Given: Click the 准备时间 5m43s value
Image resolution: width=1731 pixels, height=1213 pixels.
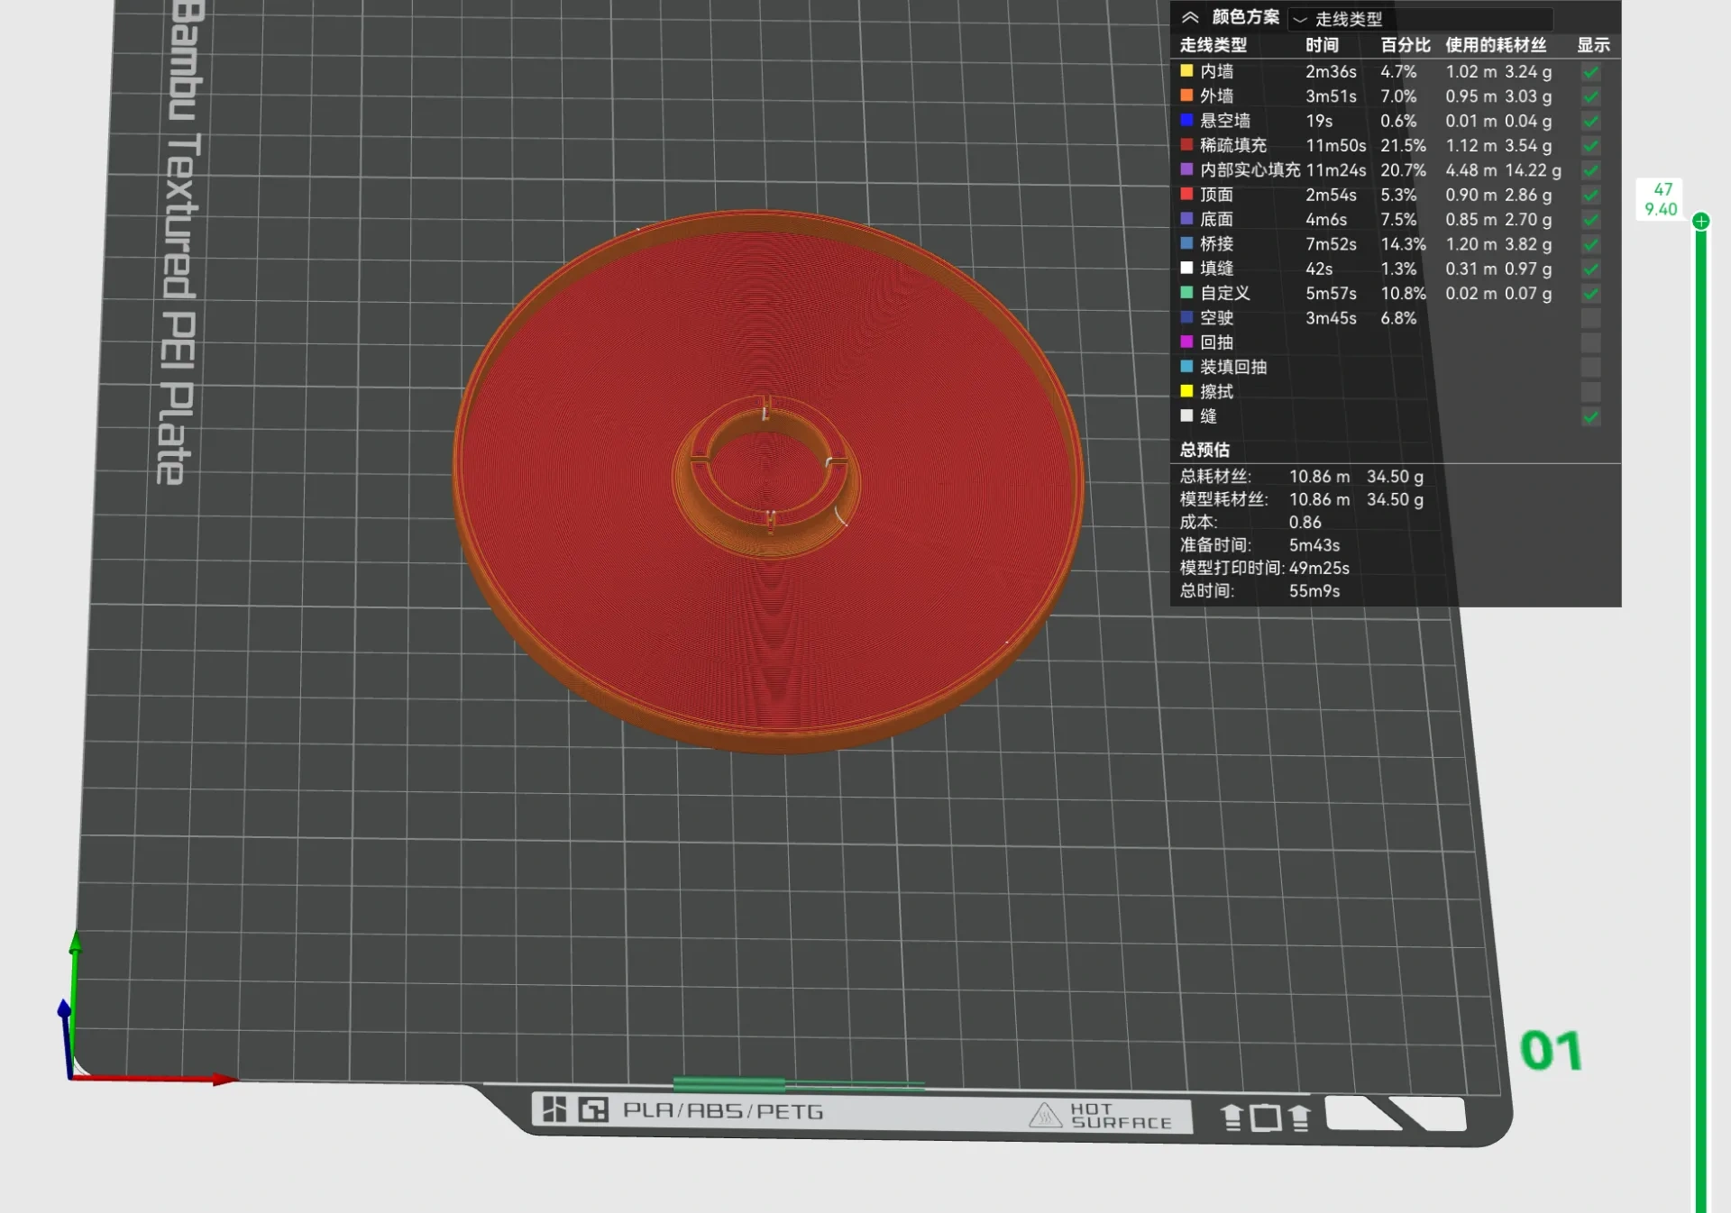Looking at the screenshot, I should point(1314,545).
